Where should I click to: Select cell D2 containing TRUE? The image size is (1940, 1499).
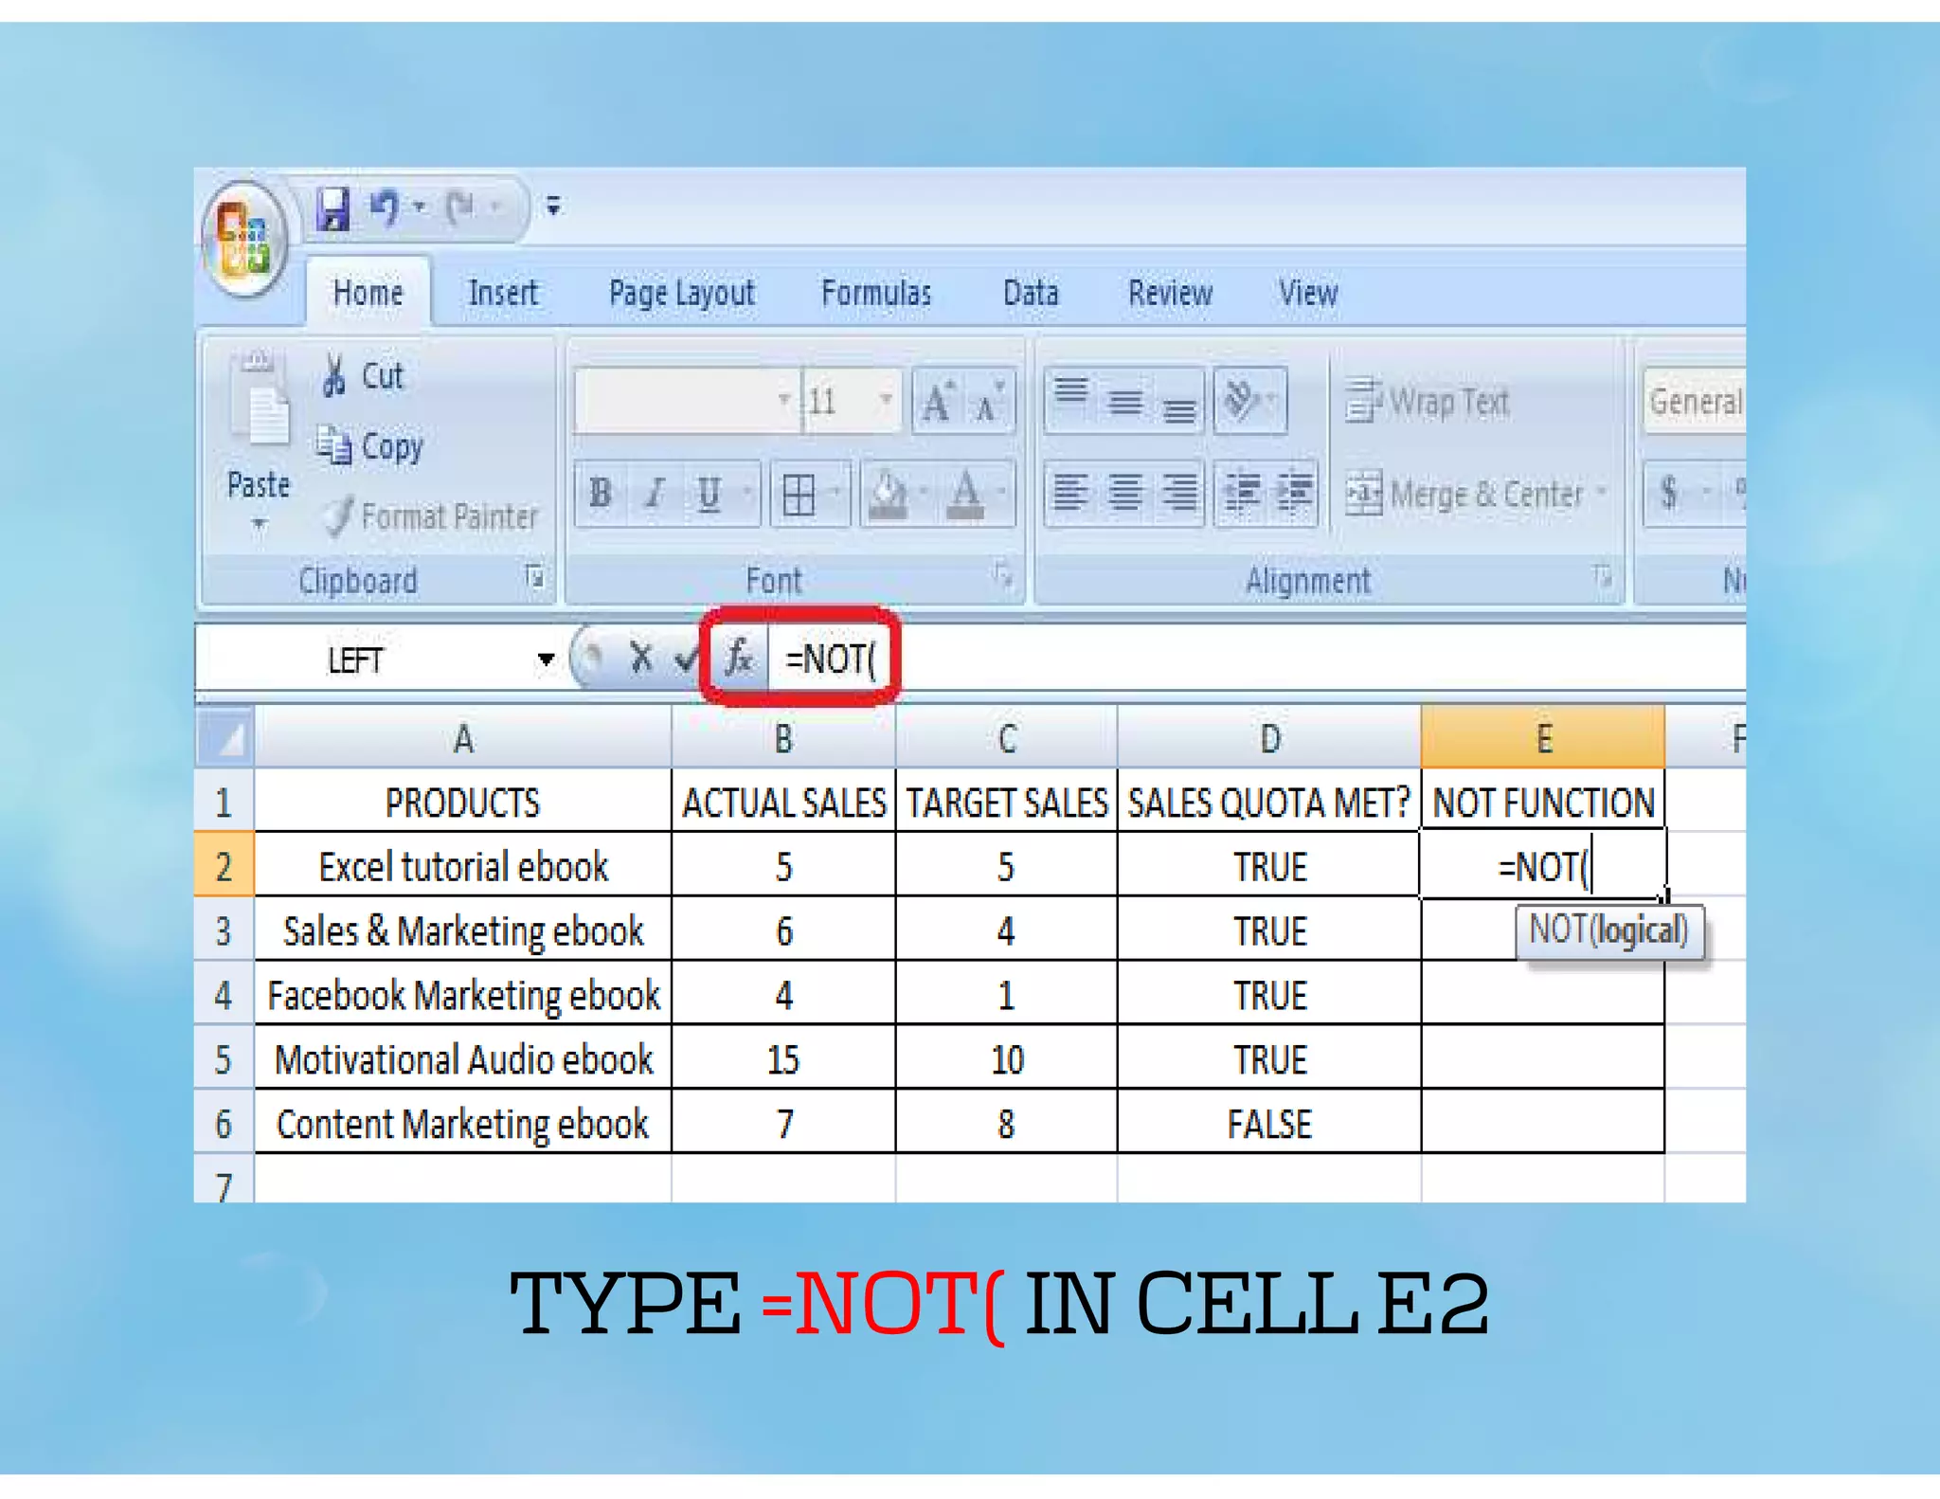click(x=1268, y=866)
